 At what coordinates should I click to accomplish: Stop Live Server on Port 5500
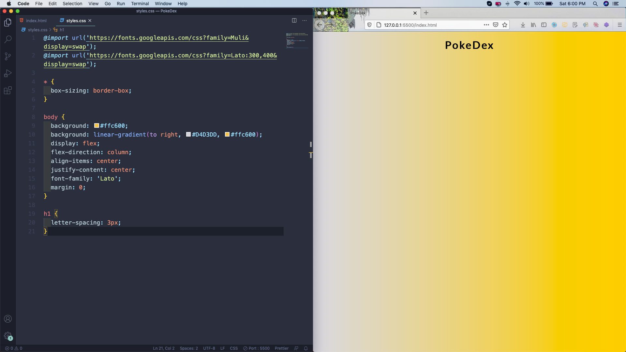256,348
